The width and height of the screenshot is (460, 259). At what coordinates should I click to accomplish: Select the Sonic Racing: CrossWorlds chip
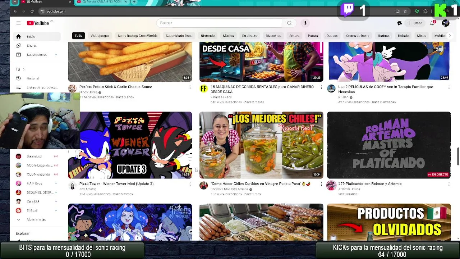138,36
